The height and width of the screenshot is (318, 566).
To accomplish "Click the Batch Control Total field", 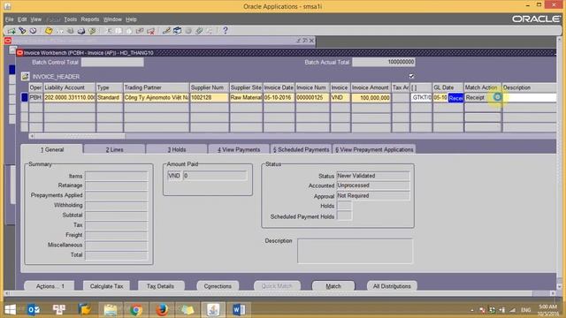I will coord(112,62).
